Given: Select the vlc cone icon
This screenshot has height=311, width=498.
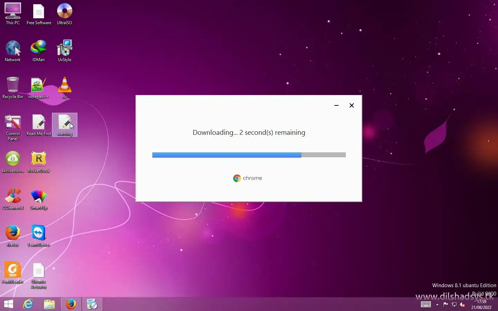Looking at the screenshot, I should tap(65, 88).
